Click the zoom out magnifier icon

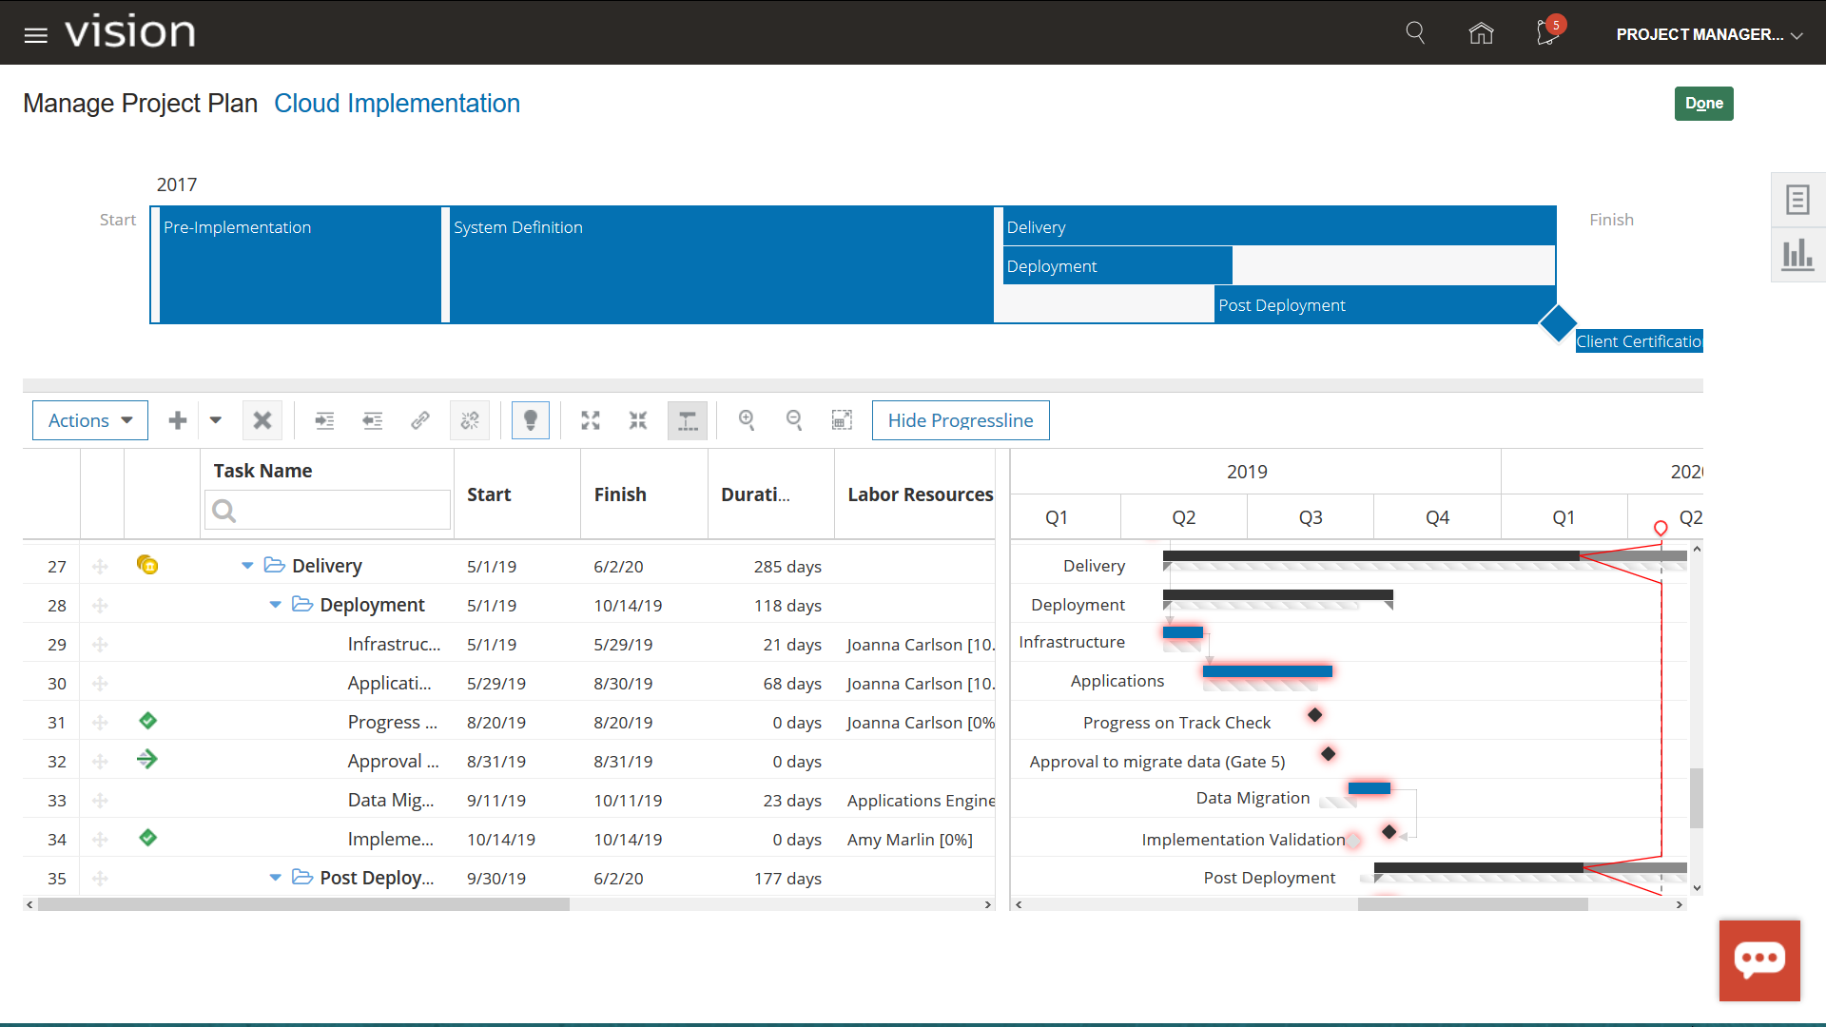click(794, 420)
